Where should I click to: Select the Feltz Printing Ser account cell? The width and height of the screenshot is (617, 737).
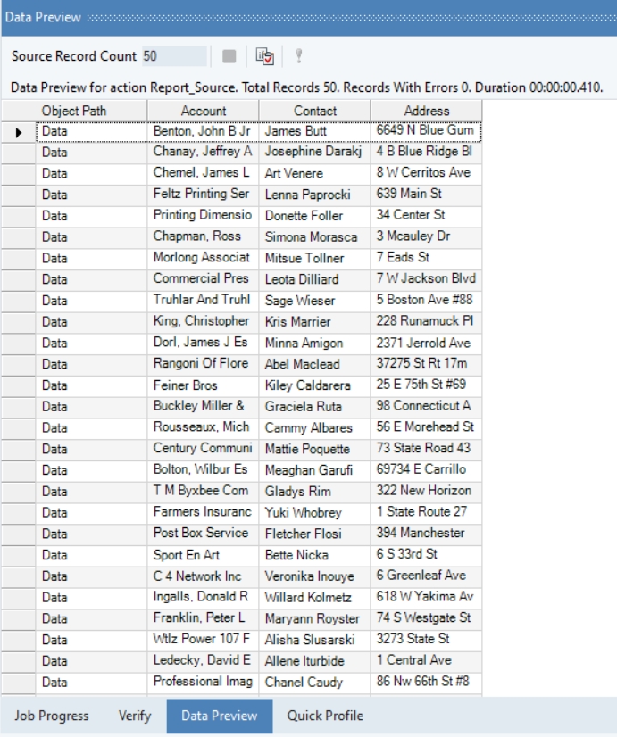pyautogui.click(x=203, y=195)
